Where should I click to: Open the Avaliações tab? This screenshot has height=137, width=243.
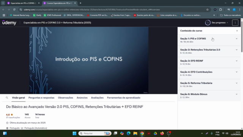pyautogui.click(x=97, y=98)
